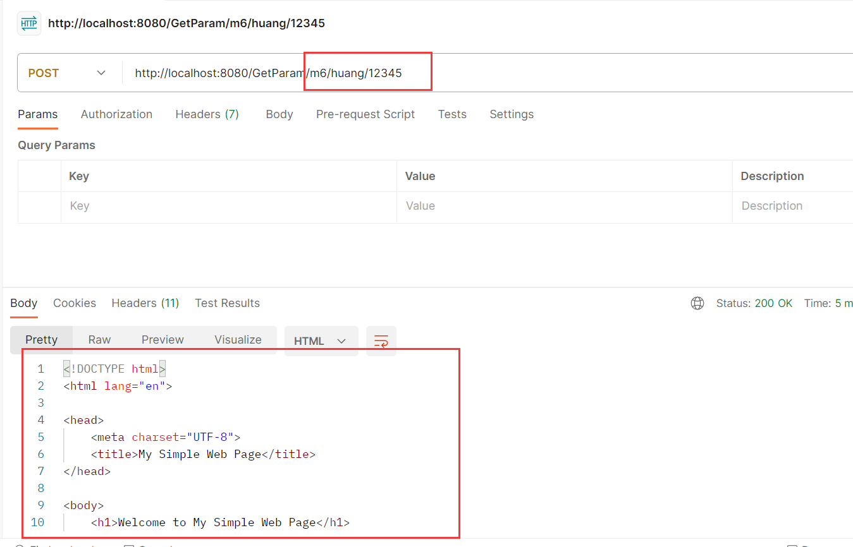Click the Description input cell in Query Params

[794, 207]
